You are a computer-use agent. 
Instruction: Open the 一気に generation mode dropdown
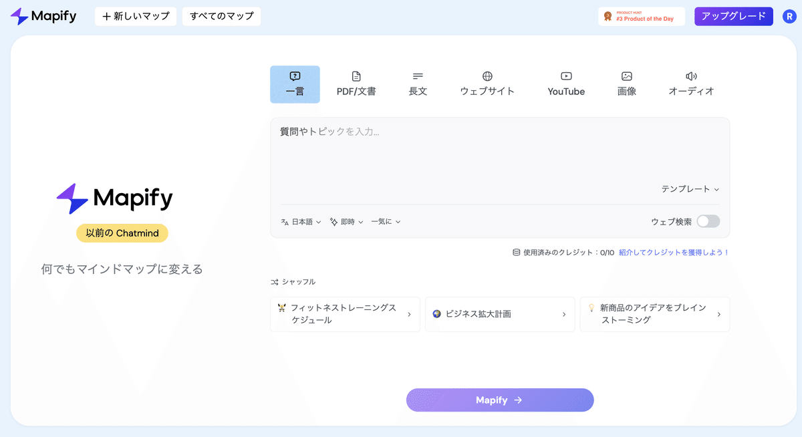[x=386, y=221]
